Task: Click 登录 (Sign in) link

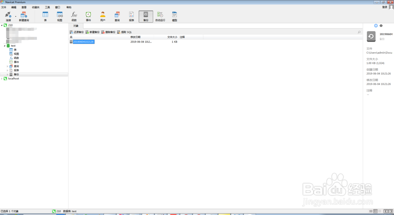Action: 385,7
